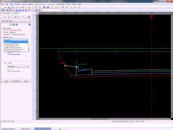Screen dimensions: 173x130
Task: Click the red X delete icon in the top toolbar
Action: point(40,7)
